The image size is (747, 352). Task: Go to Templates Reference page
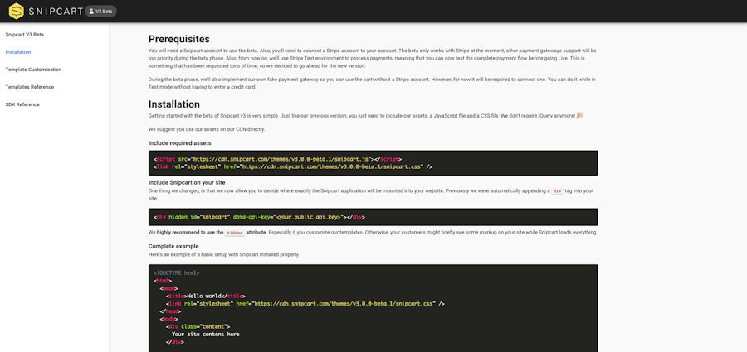(30, 87)
